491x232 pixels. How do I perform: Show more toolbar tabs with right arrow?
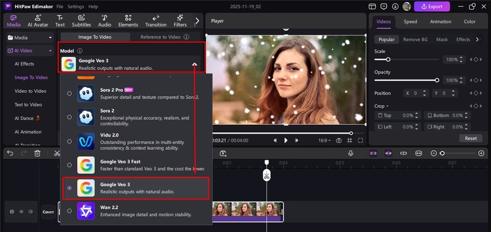pos(197,21)
